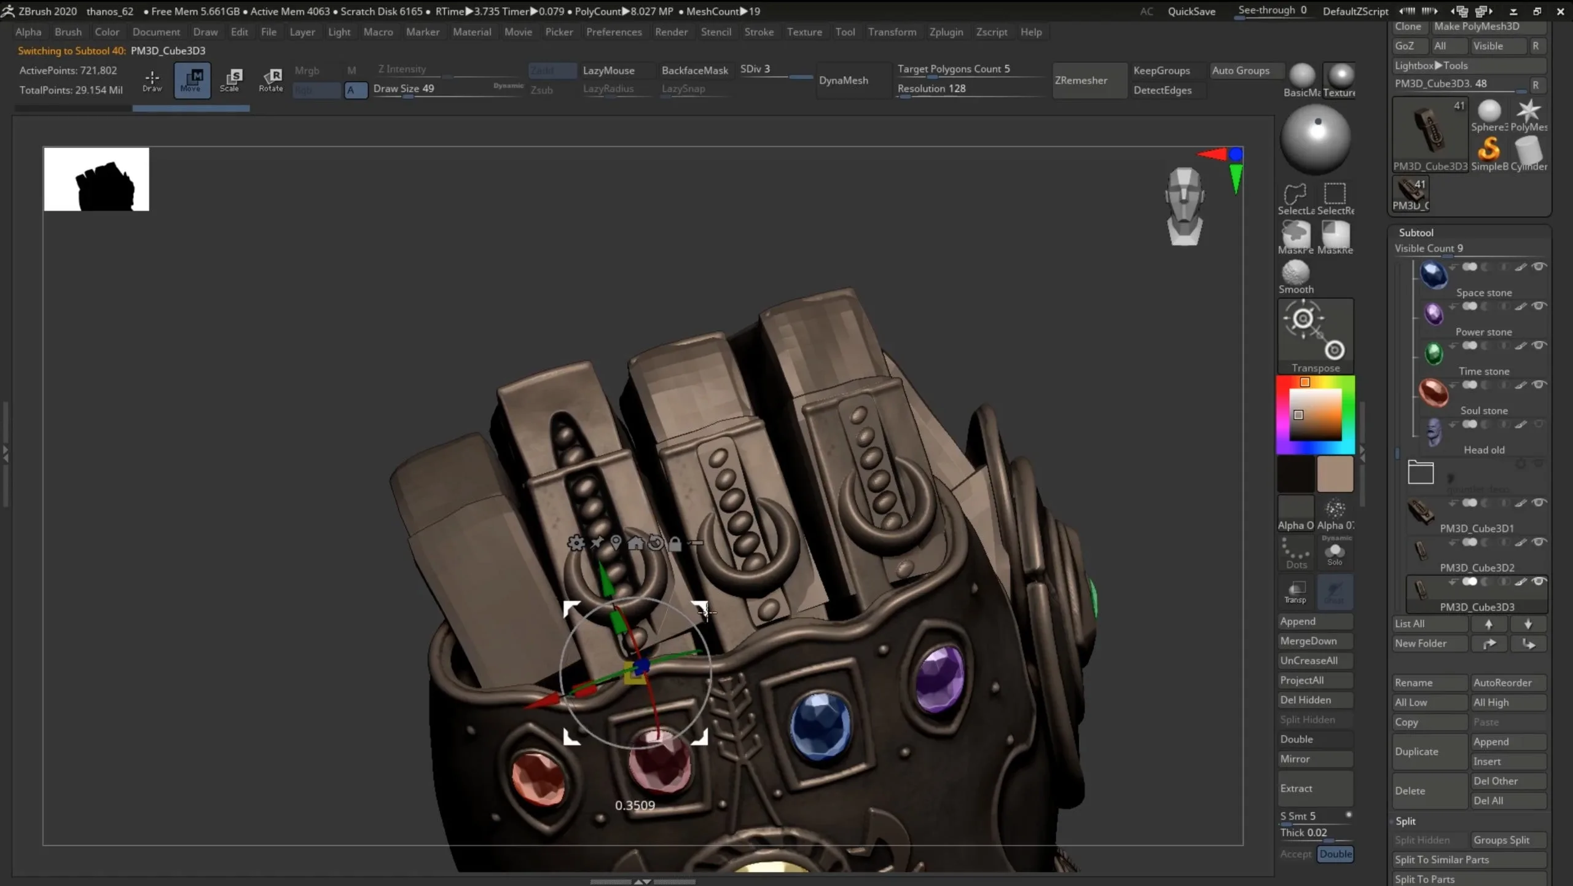Screen dimensions: 1573x886
Task: Adjust the Thick 0.02 slider
Action: click(x=1316, y=833)
